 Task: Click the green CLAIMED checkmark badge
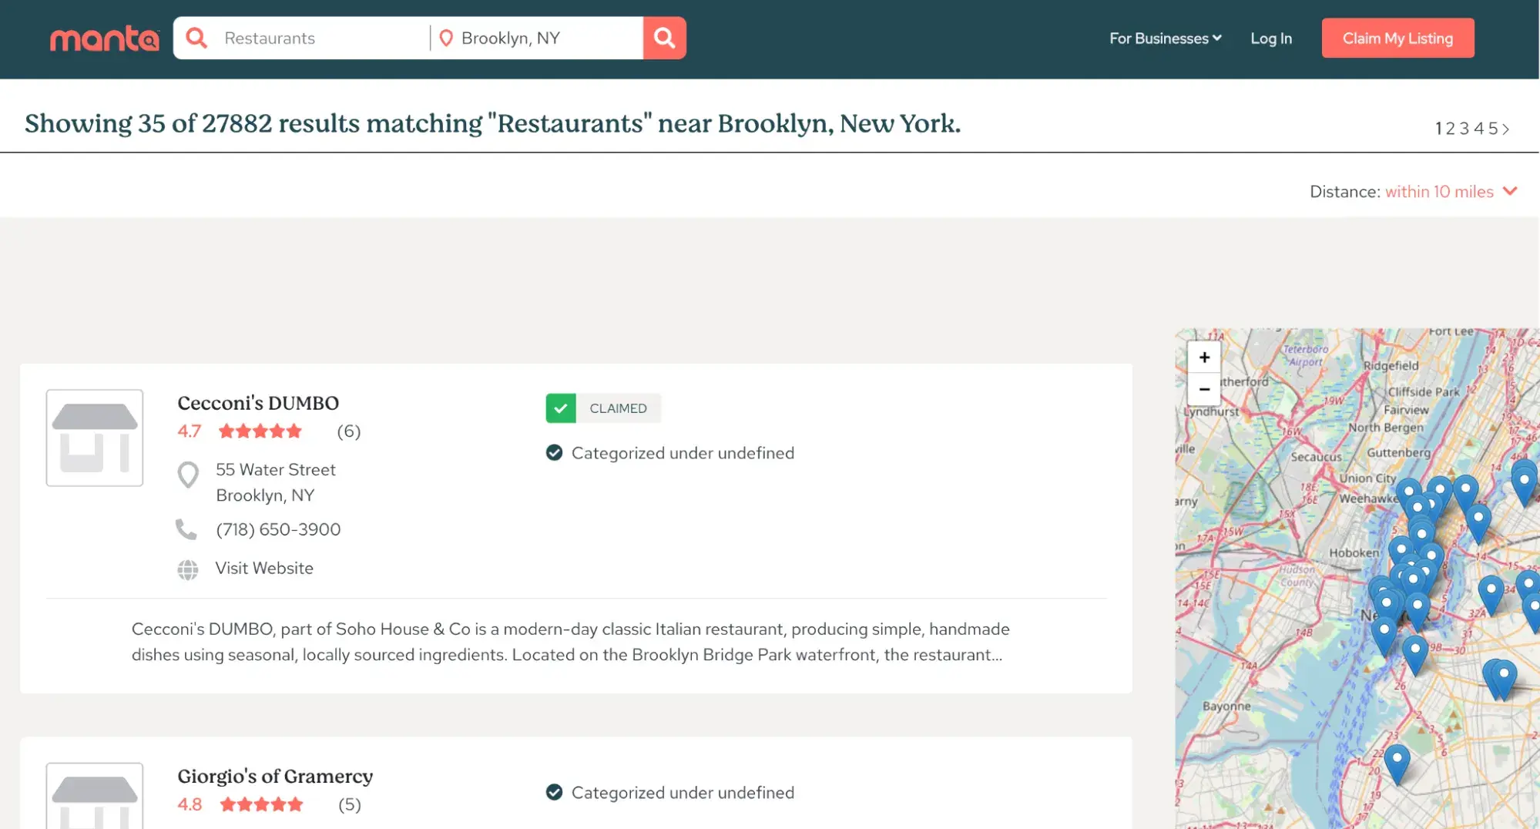pos(561,408)
